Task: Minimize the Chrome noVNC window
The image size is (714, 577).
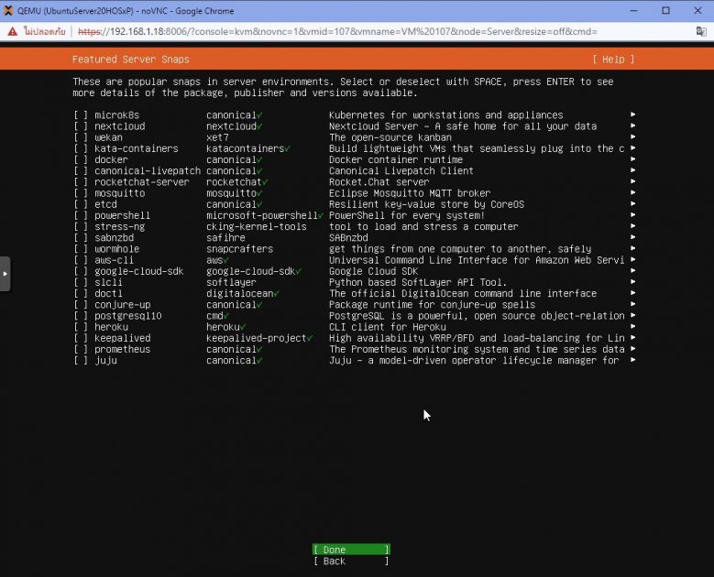Action: point(634,10)
